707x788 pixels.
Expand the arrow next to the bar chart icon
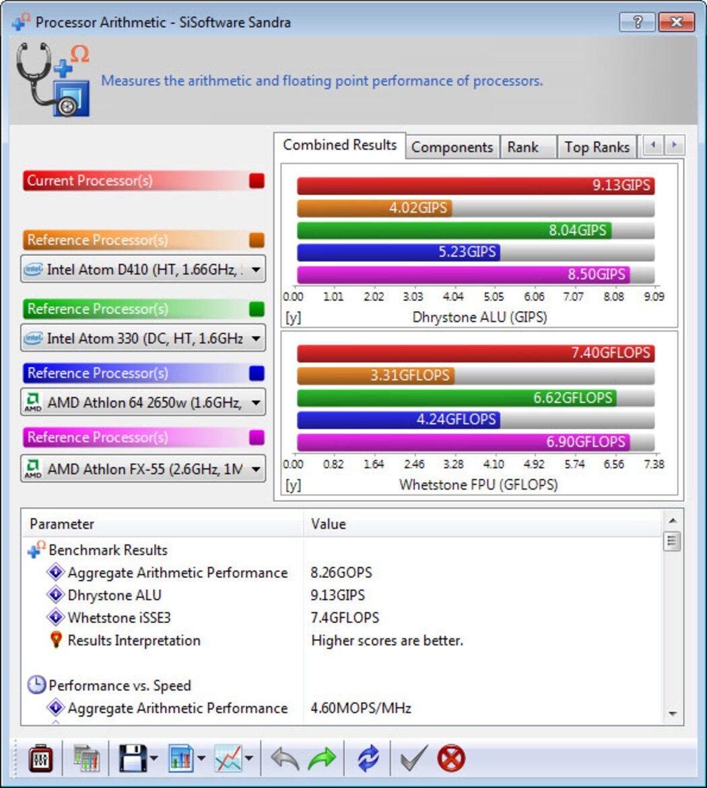pyautogui.click(x=201, y=758)
